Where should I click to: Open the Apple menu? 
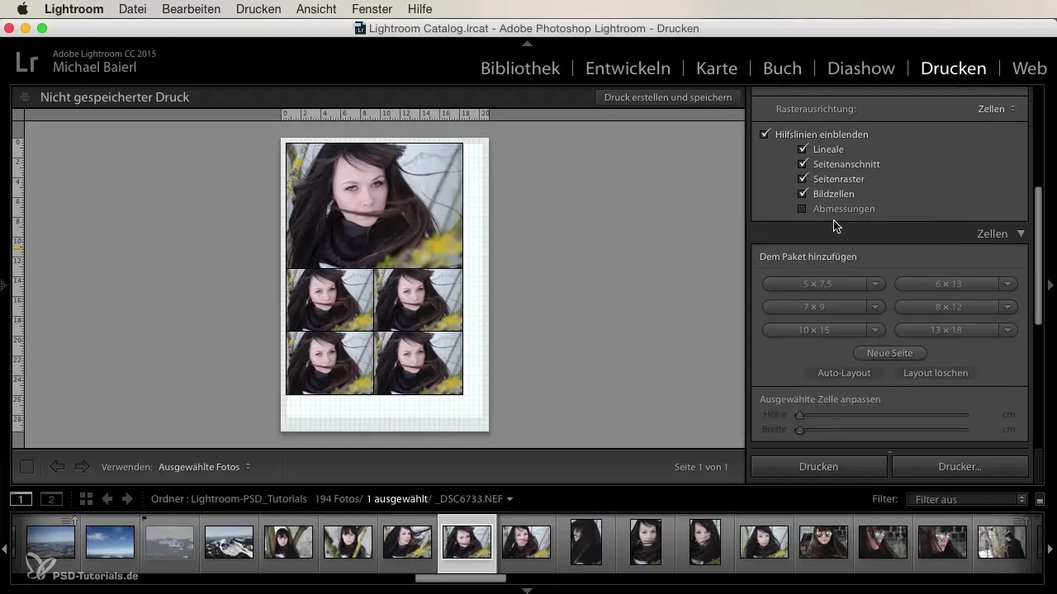point(22,9)
